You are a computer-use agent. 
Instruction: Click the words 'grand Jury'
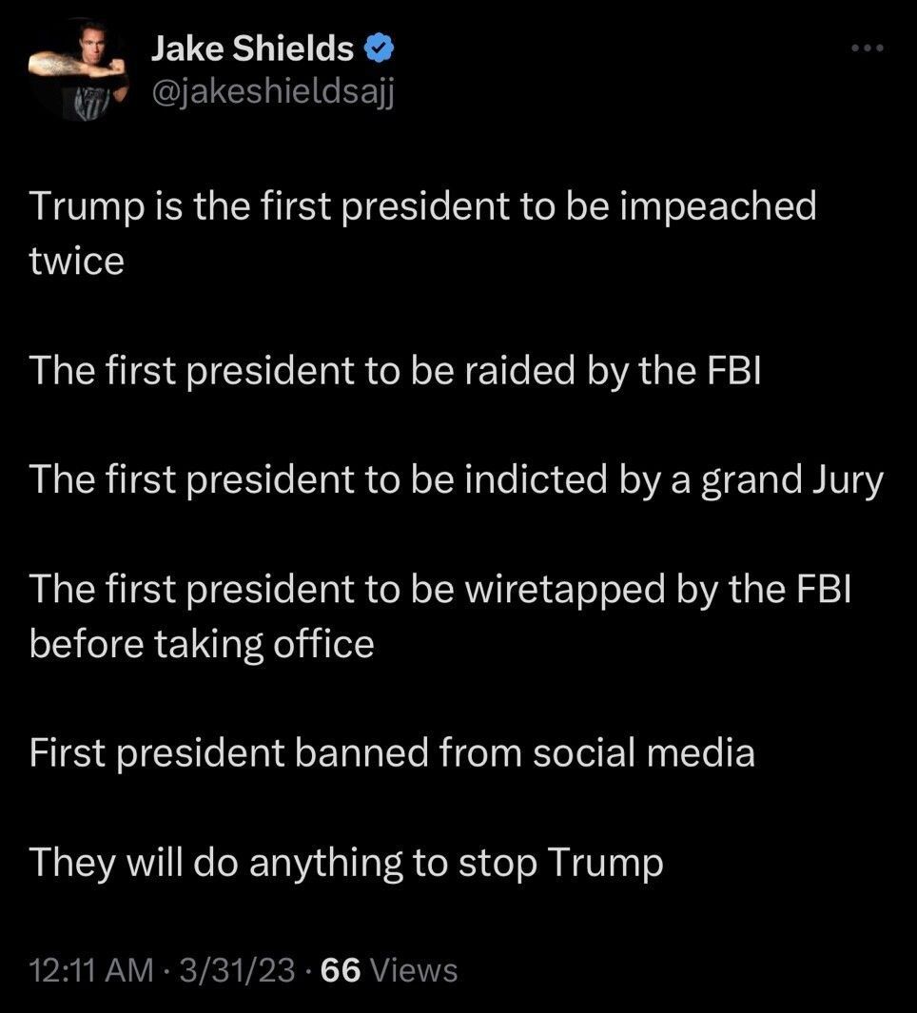tap(792, 480)
